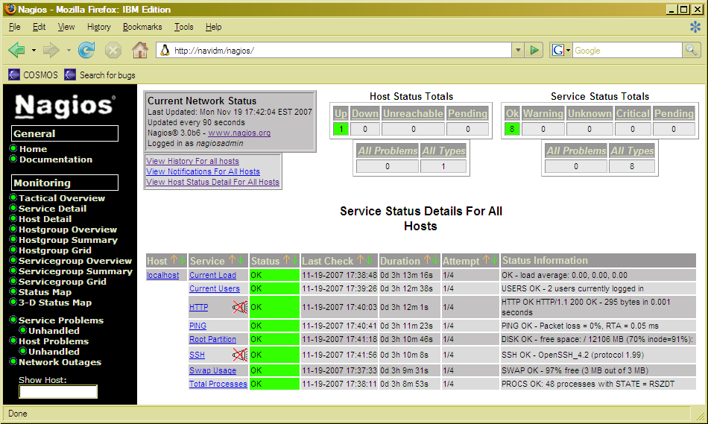Reload the page with the refresh icon

pyautogui.click(x=86, y=50)
